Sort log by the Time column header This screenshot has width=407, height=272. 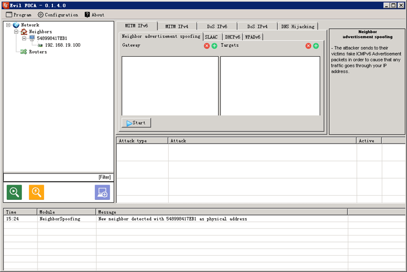tap(20, 212)
